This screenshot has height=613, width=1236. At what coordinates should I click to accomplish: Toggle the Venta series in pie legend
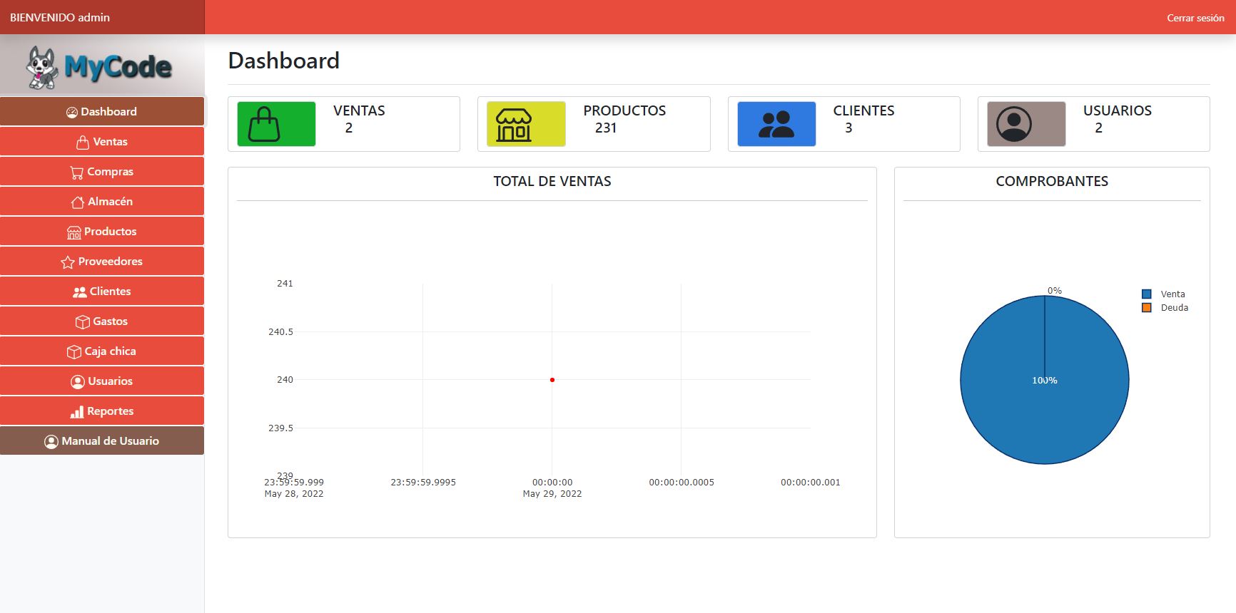(1172, 294)
